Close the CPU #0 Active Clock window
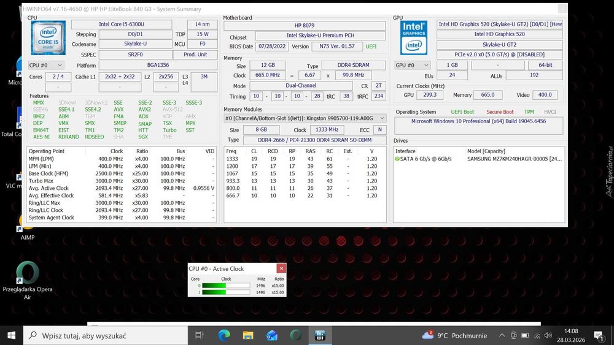The width and height of the screenshot is (614, 345). point(281,268)
